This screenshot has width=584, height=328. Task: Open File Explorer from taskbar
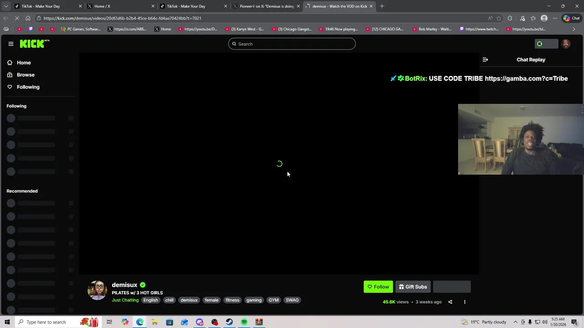point(155,322)
